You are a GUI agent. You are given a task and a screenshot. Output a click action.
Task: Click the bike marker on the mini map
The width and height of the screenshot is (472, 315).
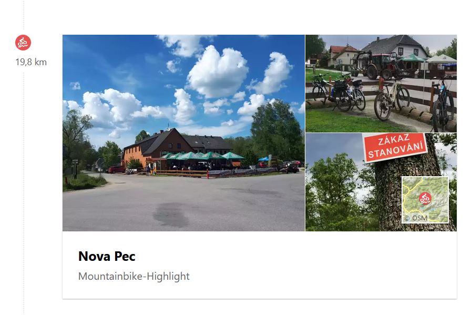click(425, 198)
